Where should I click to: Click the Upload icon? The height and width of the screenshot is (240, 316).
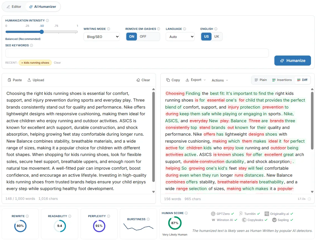(x=29, y=80)
